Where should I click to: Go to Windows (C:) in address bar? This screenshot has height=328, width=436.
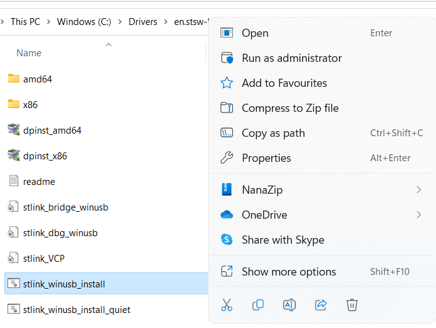84,22
